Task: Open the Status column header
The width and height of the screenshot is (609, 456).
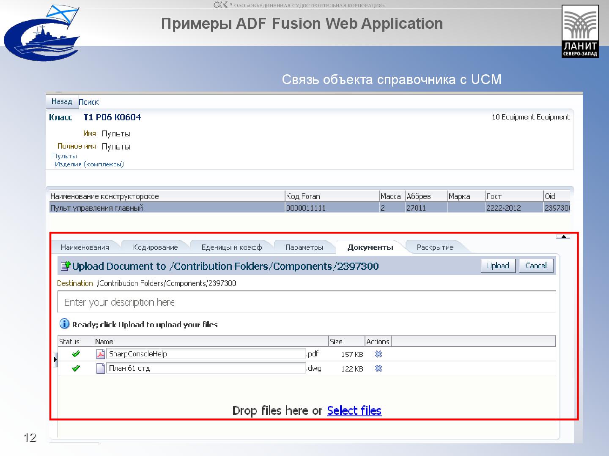Action: (x=70, y=341)
